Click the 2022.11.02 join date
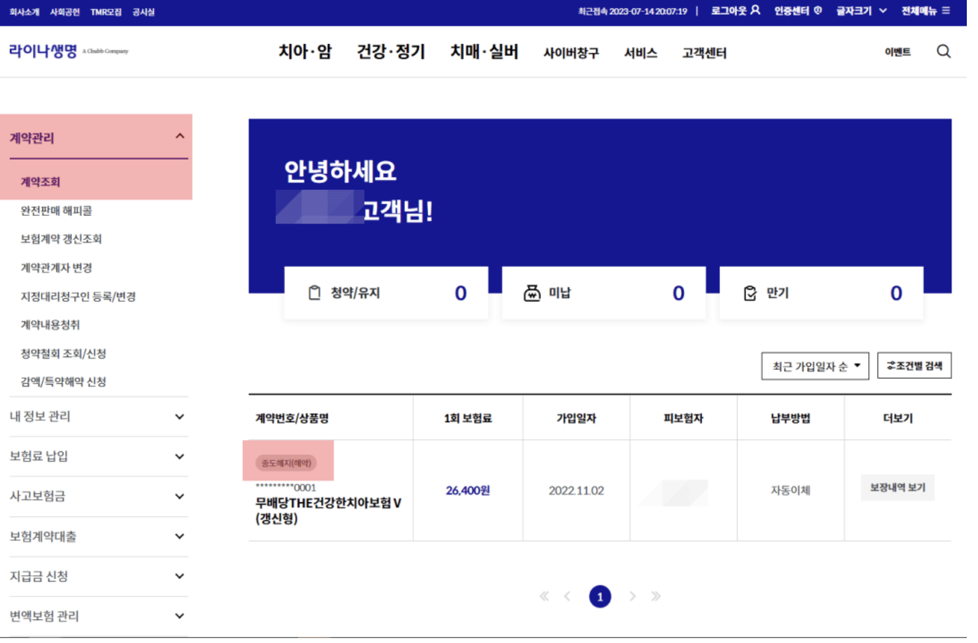978x643 pixels. coord(576,490)
